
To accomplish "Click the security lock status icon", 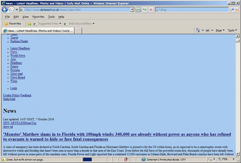I will click(x=210, y=159).
